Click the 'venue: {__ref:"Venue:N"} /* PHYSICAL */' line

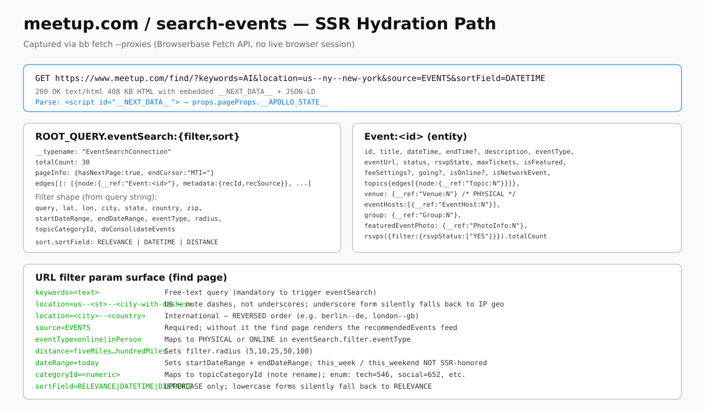[440, 194]
